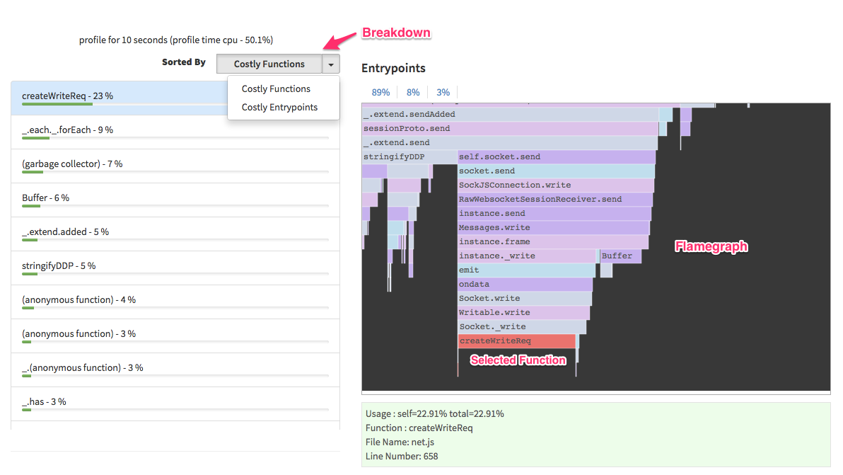
Task: Open the 8% entrypoint
Action: click(412, 92)
